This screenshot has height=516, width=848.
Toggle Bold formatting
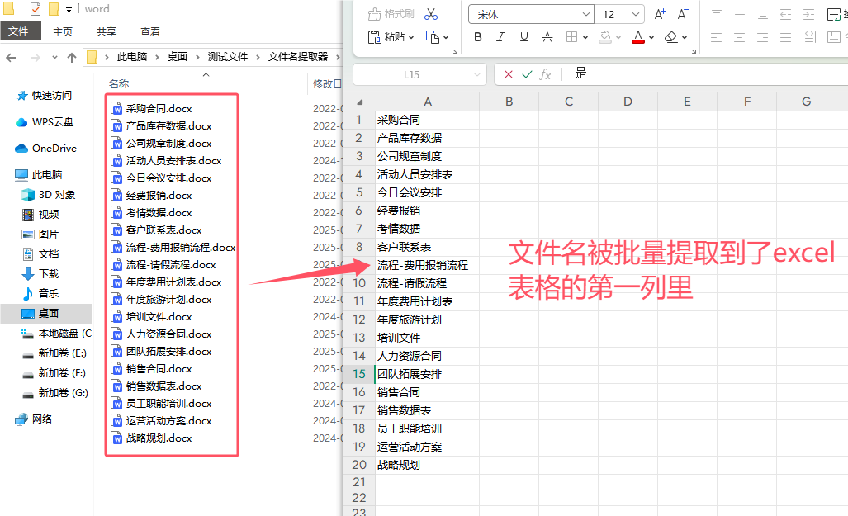tap(477, 37)
